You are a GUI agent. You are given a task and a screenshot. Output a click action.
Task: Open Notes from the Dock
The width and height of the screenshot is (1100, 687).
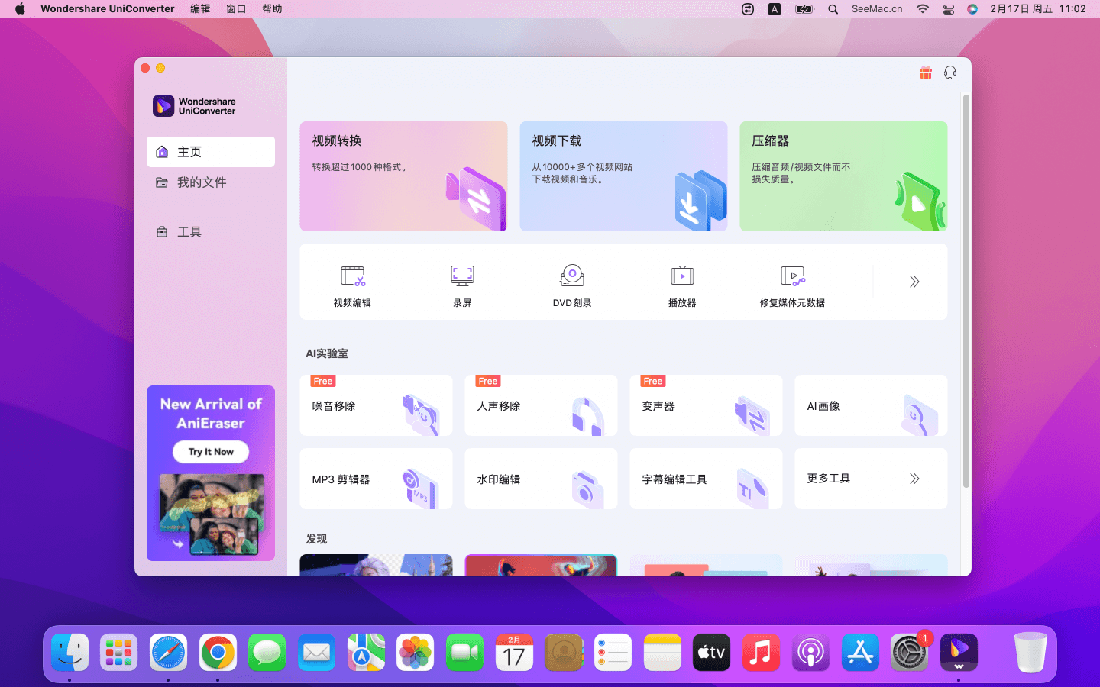click(662, 653)
